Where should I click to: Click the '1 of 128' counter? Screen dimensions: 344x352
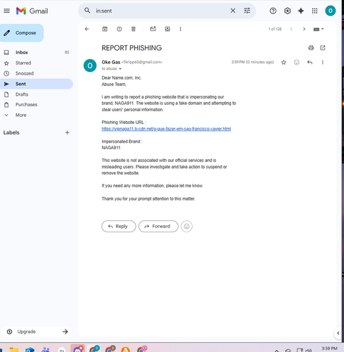tap(275, 29)
